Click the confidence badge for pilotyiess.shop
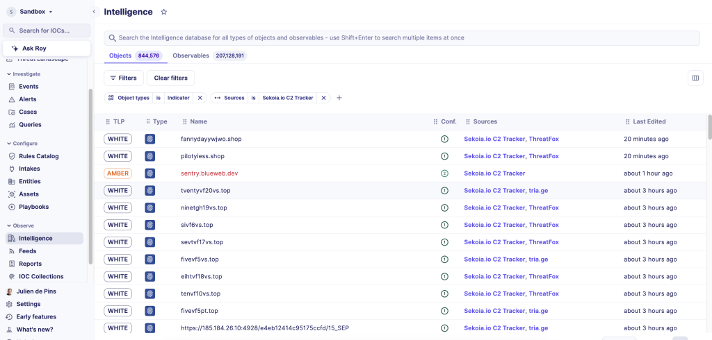The height and width of the screenshot is (340, 712). pyautogui.click(x=444, y=156)
